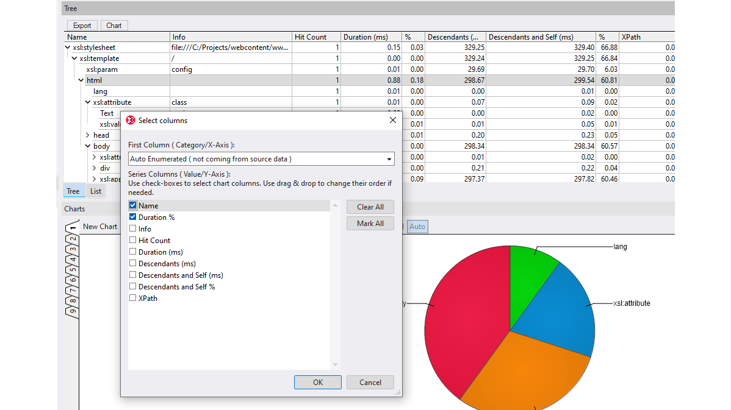Viewport: 731px width, 410px height.
Task: Uncheck the Name series checkbox
Action: (x=132, y=205)
